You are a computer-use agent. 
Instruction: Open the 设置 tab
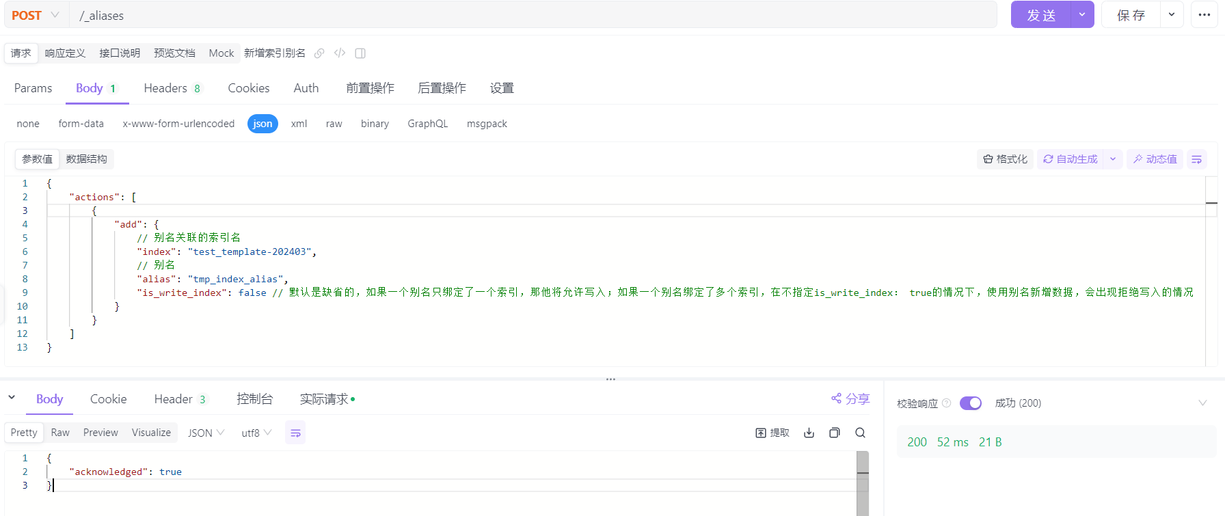502,88
